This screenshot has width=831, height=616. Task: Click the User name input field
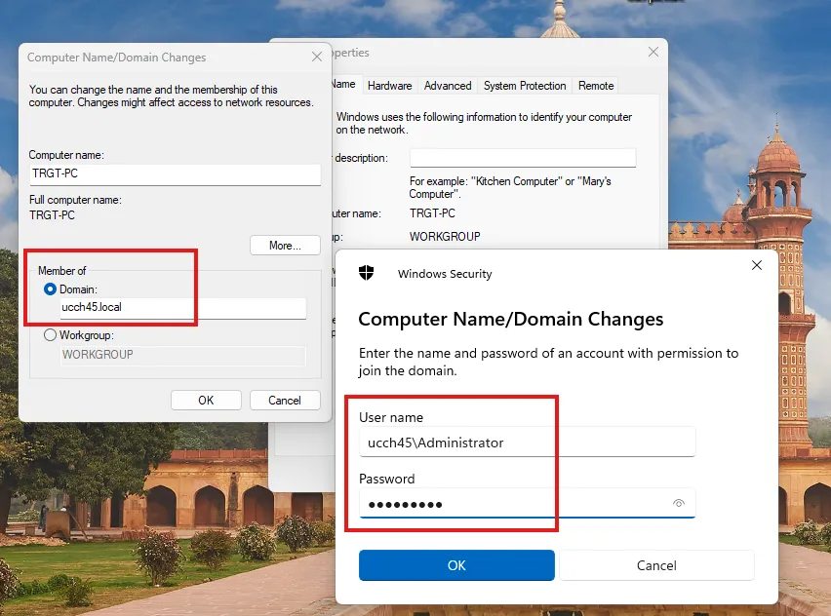[527, 443]
